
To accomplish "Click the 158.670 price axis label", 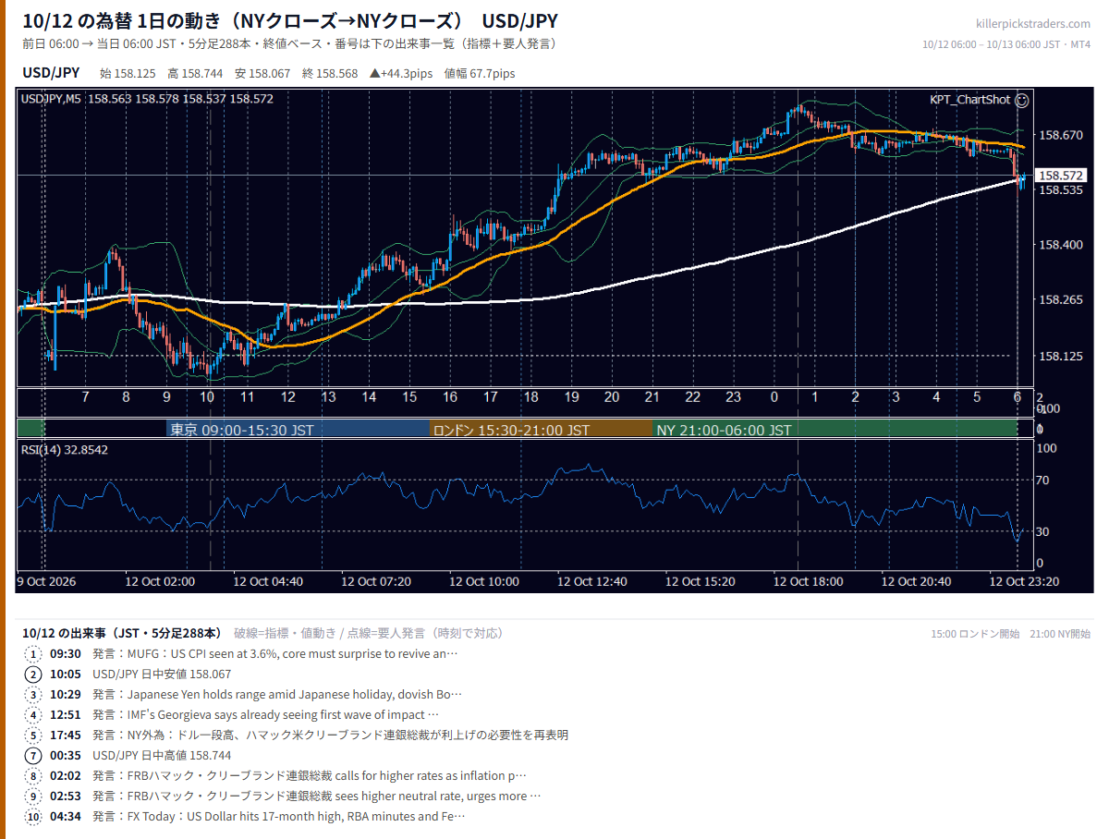I will [1060, 135].
